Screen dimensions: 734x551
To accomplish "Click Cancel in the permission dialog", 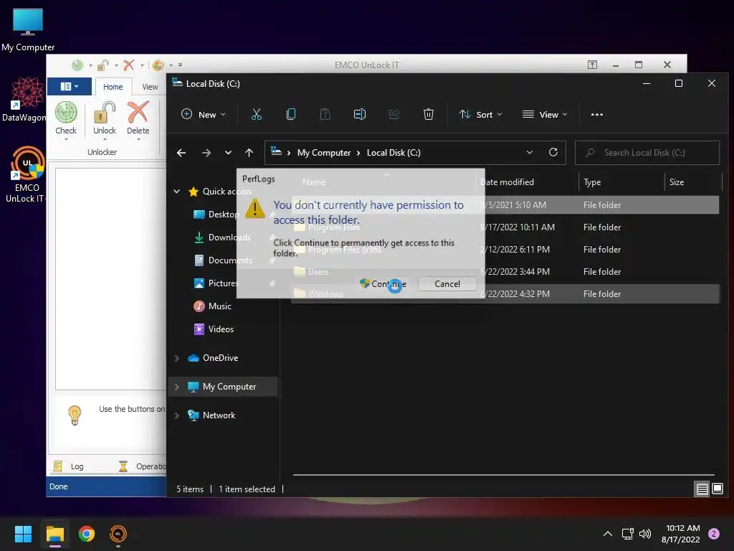I will click(447, 284).
